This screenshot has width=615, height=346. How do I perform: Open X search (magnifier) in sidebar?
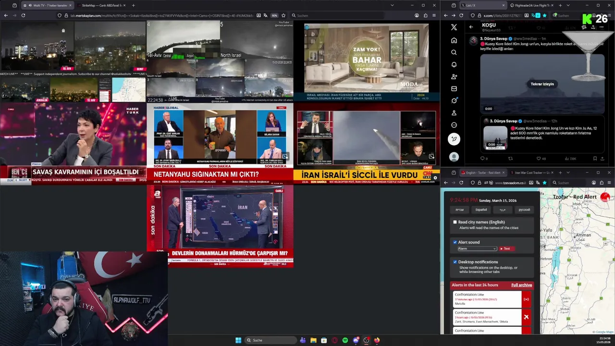(x=454, y=52)
